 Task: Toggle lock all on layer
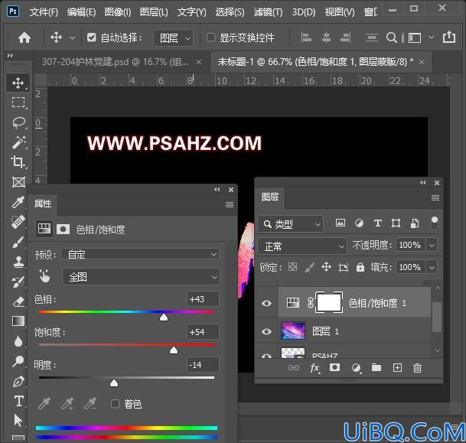360,267
